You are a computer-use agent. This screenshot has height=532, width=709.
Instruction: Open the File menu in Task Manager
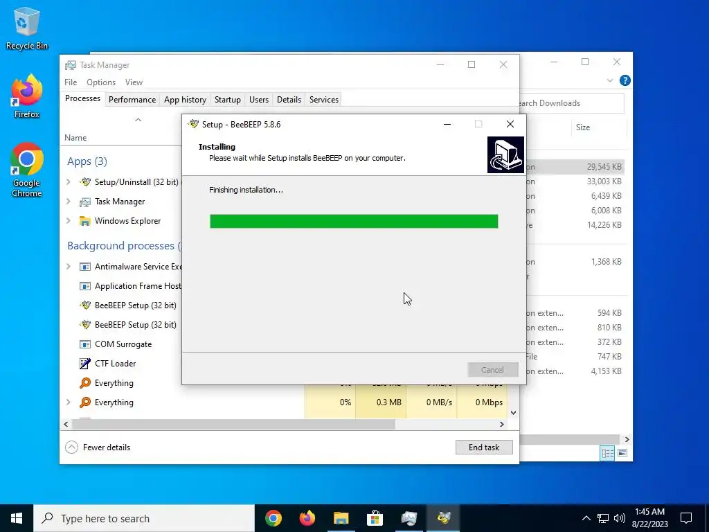pos(71,82)
